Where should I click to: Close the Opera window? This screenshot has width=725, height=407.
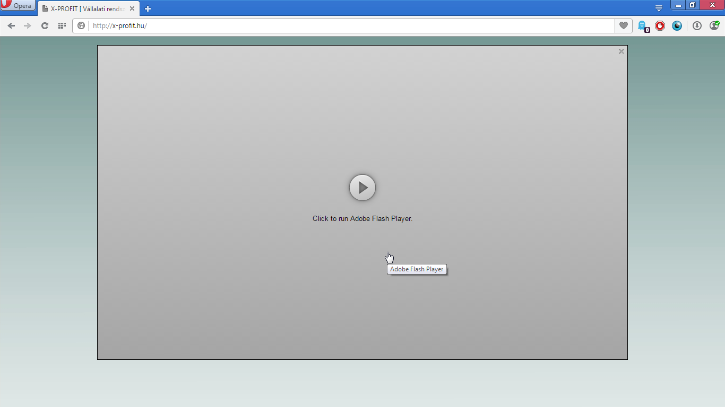point(712,5)
